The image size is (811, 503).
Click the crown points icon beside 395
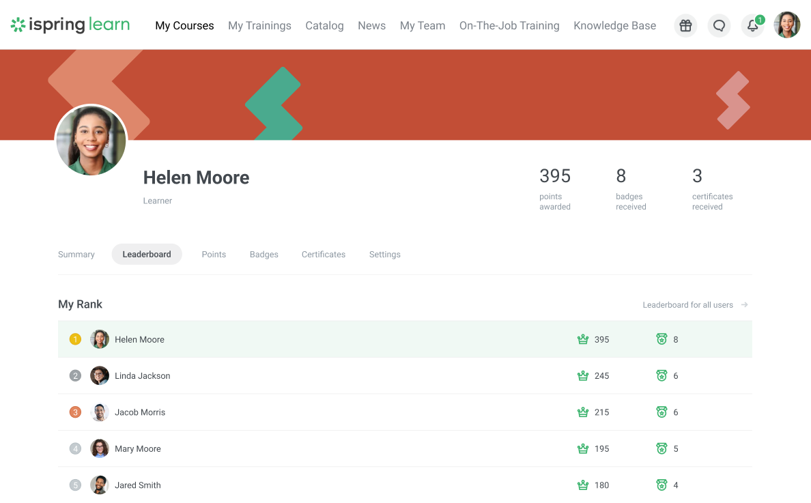pyautogui.click(x=582, y=339)
